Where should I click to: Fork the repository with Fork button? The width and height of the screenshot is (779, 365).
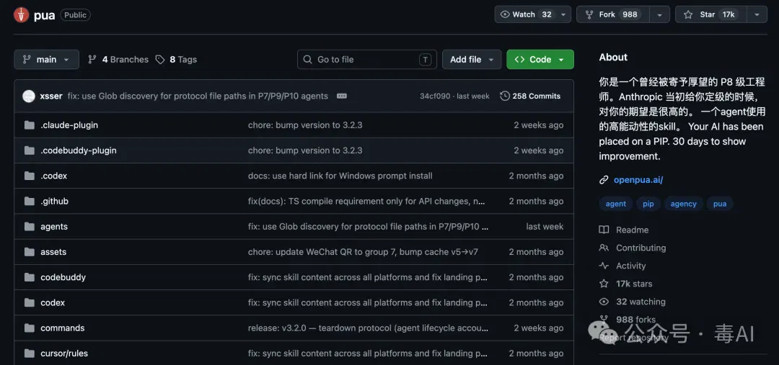pos(612,14)
